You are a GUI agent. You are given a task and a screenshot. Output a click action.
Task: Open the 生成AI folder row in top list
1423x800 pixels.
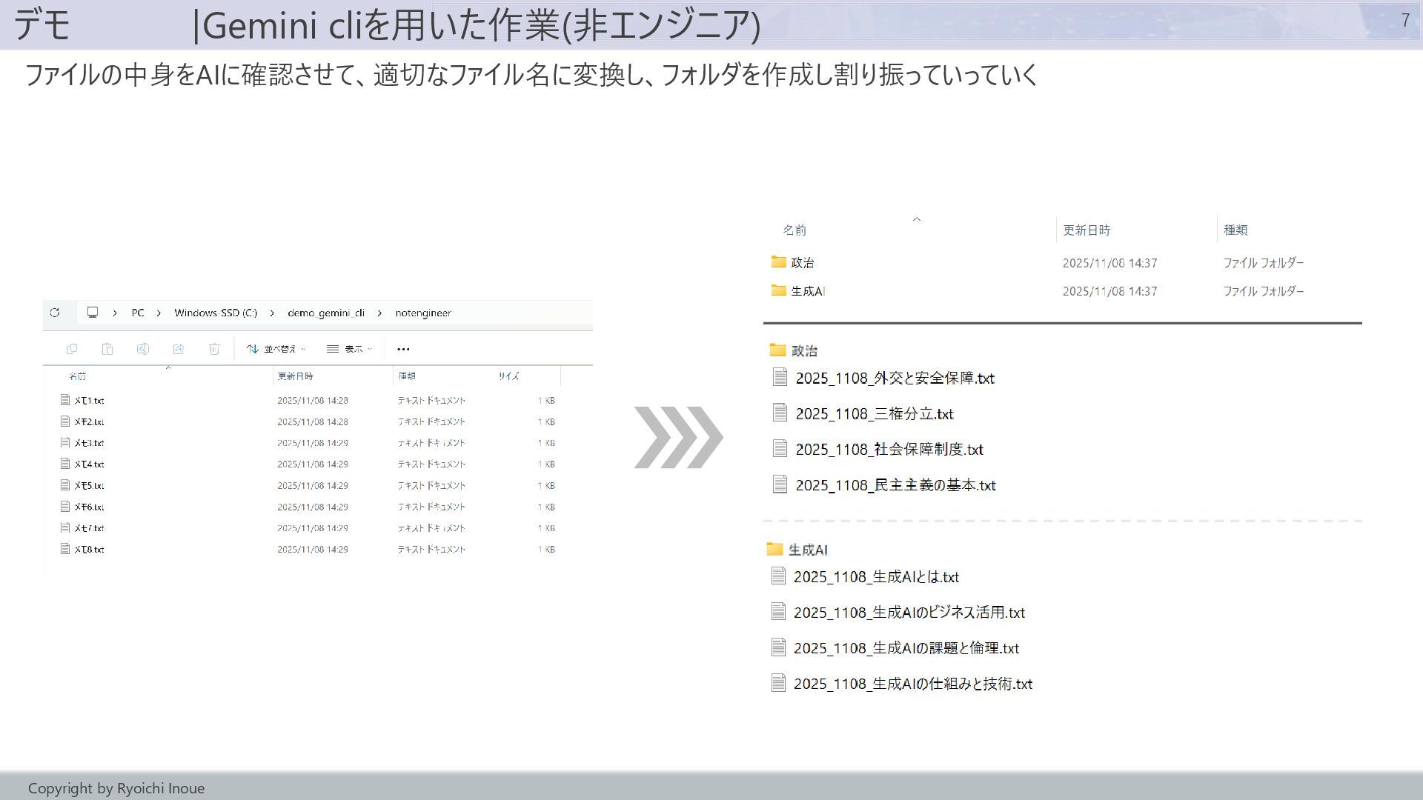click(x=807, y=291)
